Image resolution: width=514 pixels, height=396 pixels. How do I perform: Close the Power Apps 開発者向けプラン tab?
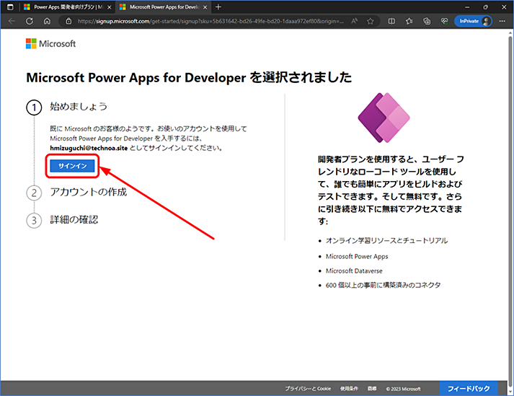point(109,7)
